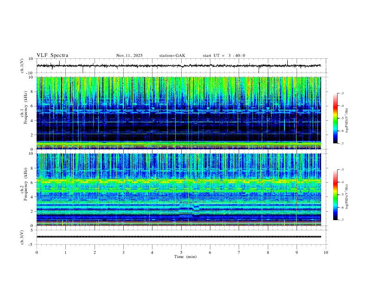Click the "station=GAK" header label
This screenshot has height=283, width=367.
(172, 55)
